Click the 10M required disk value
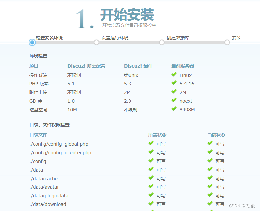The image size is (260, 211). (x=72, y=110)
